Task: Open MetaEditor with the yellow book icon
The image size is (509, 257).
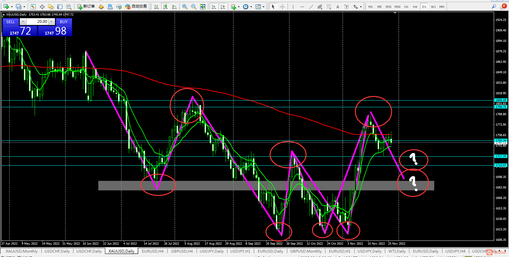Action: point(101,7)
